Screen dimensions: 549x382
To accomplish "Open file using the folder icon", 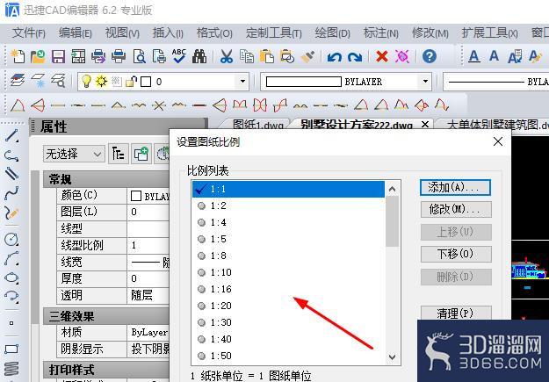I will (x=38, y=56).
